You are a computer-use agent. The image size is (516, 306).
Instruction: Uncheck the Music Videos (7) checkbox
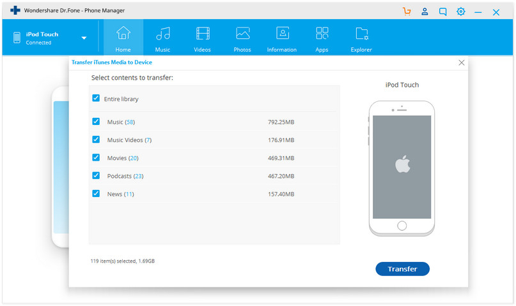point(96,140)
